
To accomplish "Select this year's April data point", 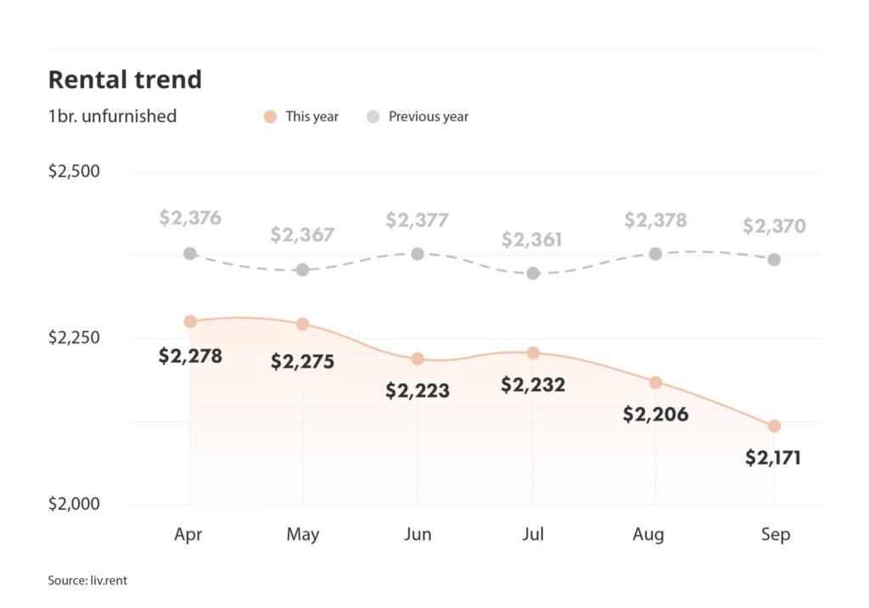I will pyautogui.click(x=190, y=321).
